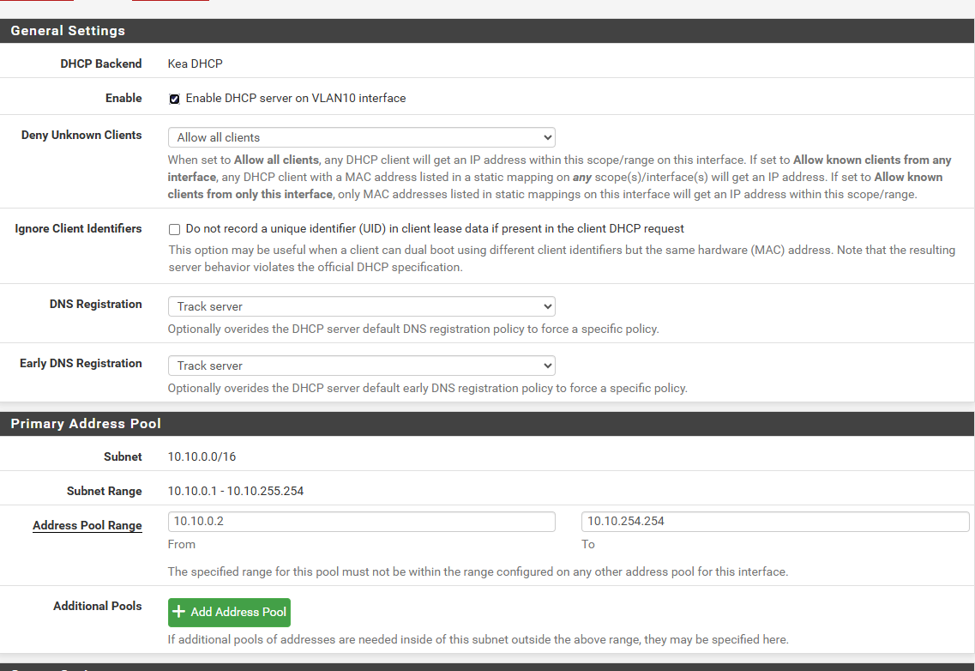This screenshot has width=975, height=671.
Task: Click the Early DNS Registration dropdown arrow icon
Action: click(548, 366)
